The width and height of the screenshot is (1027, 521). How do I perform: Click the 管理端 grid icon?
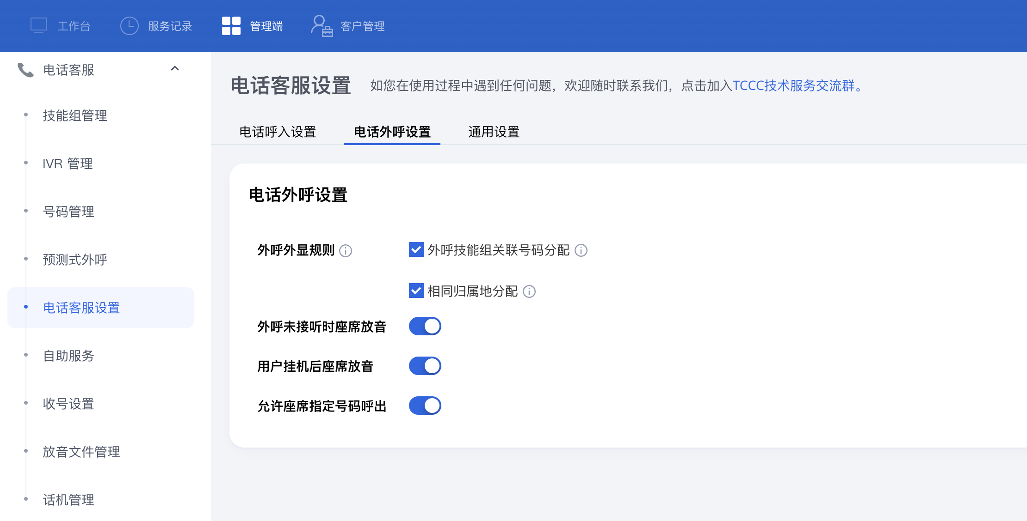(x=231, y=26)
